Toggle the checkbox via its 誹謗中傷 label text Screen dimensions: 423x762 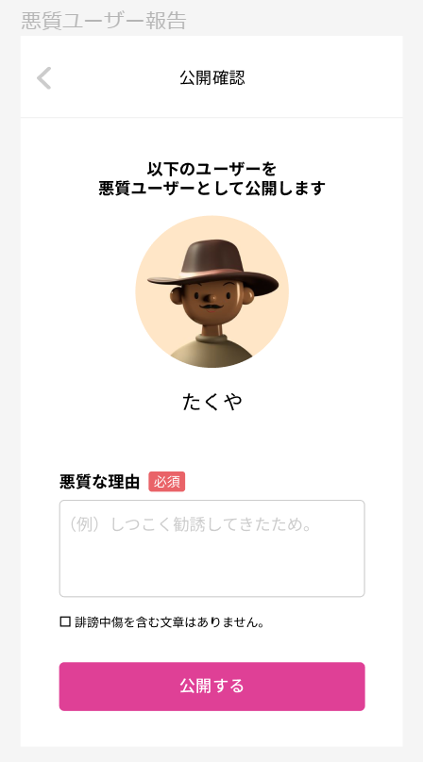tap(169, 622)
